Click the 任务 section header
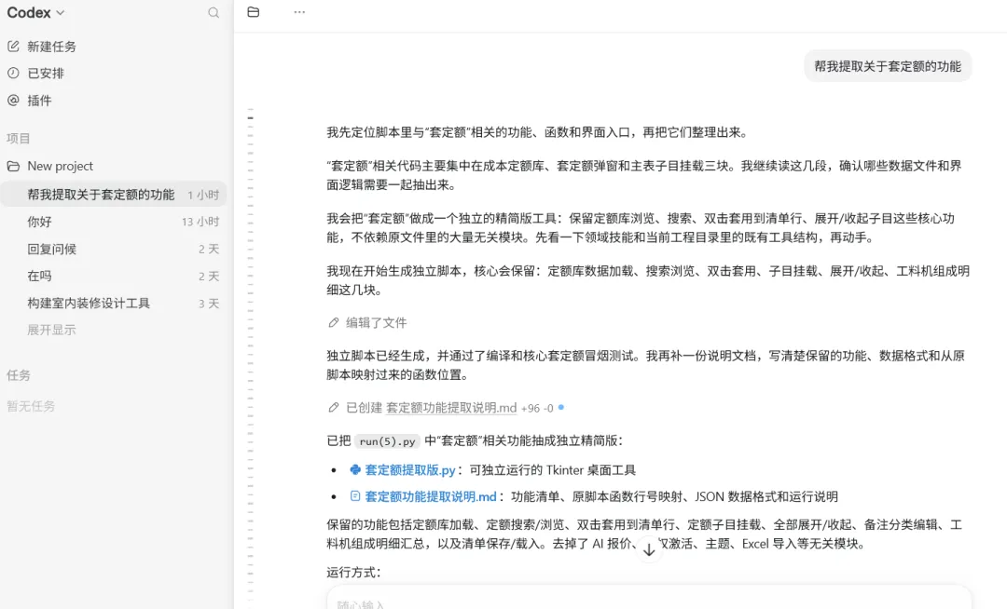The height and width of the screenshot is (609, 1007). pyautogui.click(x=19, y=375)
